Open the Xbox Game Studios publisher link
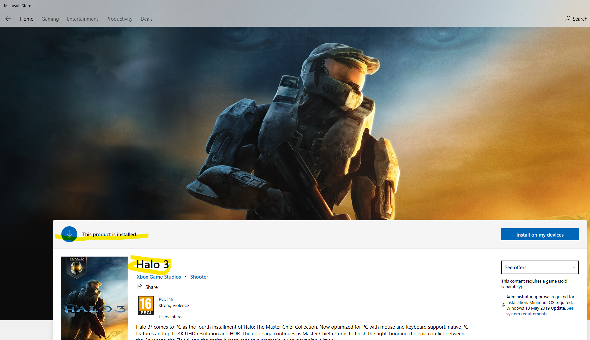 (x=159, y=277)
